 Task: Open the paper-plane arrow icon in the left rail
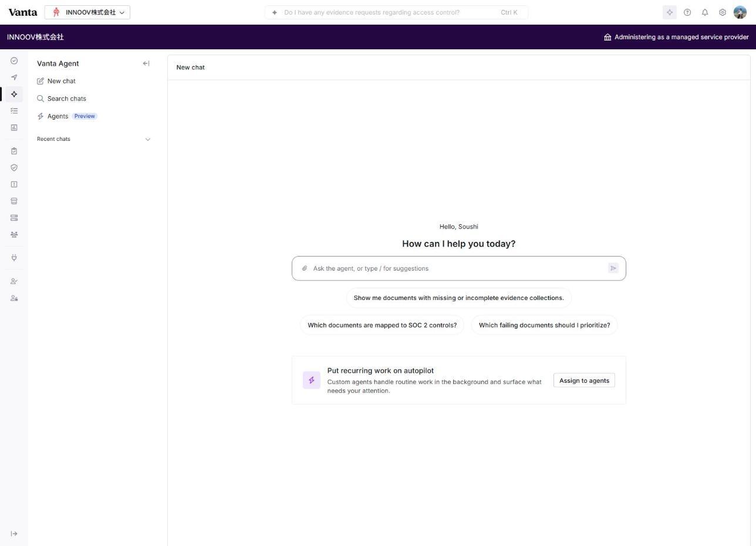(14, 77)
